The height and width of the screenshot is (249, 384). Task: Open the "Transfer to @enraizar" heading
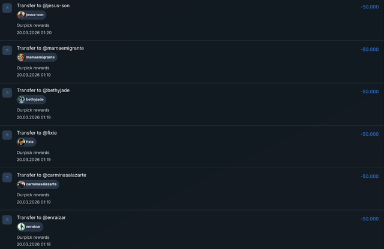point(41,217)
